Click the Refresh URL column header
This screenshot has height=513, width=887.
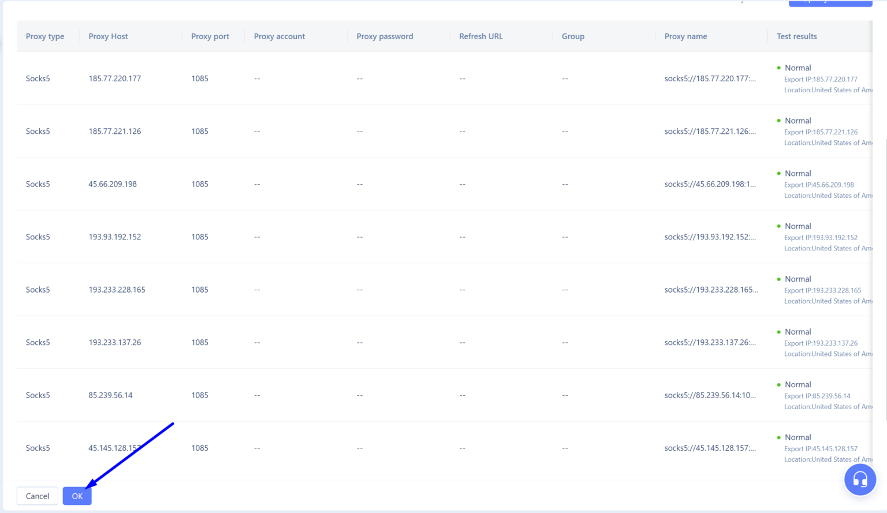pos(480,36)
